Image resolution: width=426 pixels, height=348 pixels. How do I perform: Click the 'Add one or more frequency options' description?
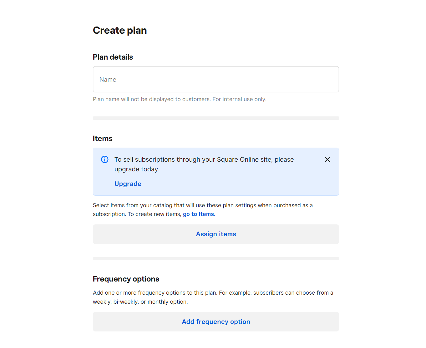213,297
